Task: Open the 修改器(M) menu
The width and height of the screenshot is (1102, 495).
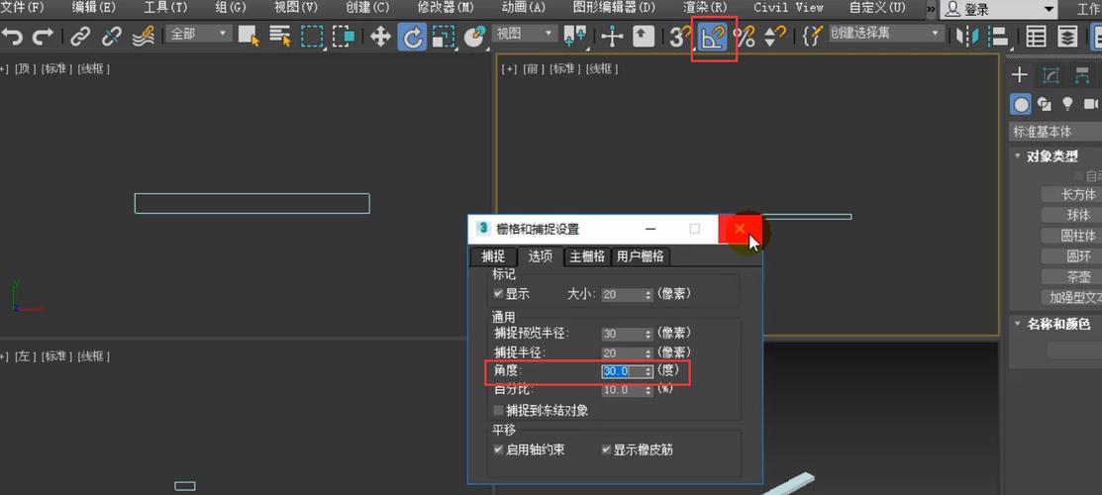Action: (x=446, y=8)
